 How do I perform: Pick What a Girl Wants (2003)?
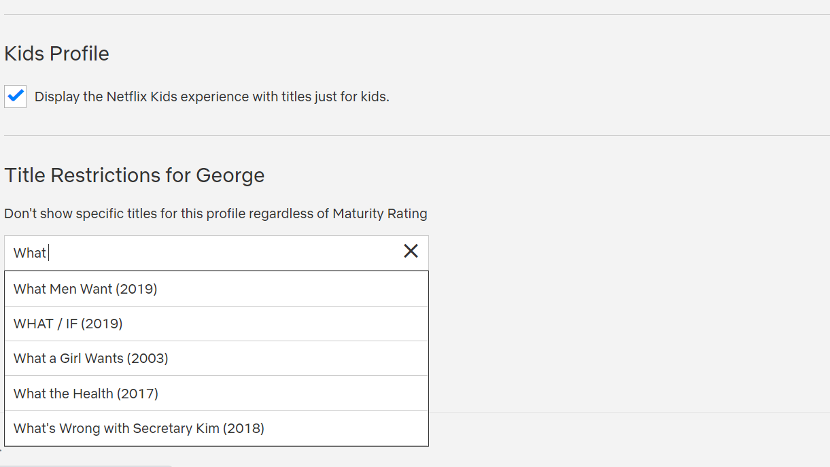[216, 358]
